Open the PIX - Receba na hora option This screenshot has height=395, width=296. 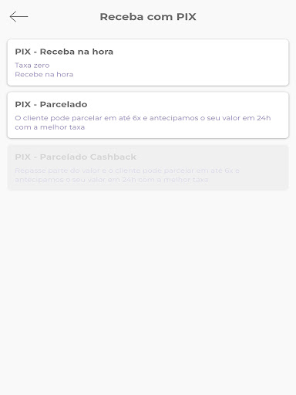(148, 62)
